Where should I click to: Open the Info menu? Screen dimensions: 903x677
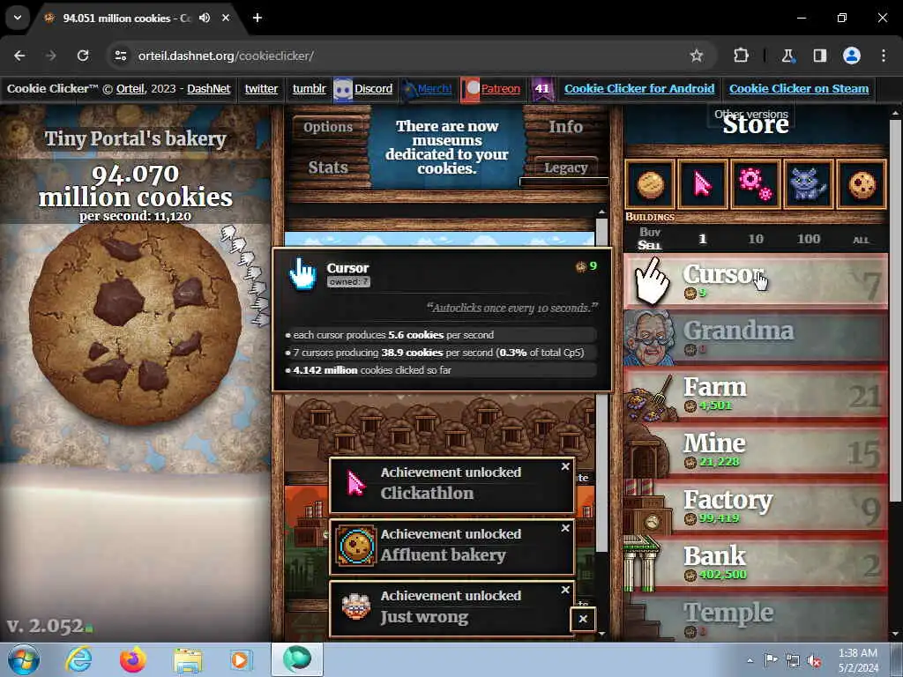(565, 127)
